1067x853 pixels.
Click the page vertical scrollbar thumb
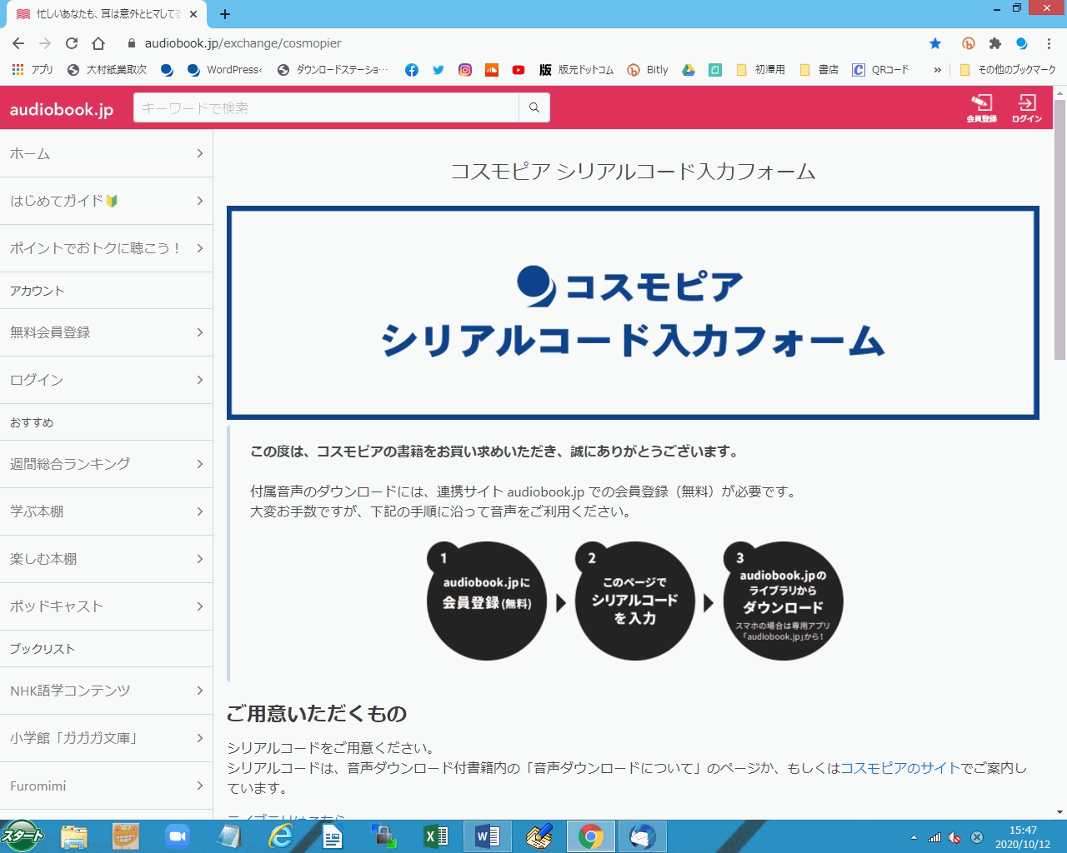point(1059,231)
